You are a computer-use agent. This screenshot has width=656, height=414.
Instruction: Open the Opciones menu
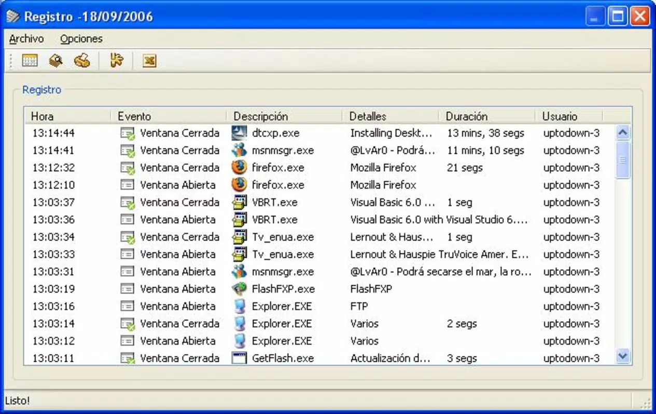tap(81, 39)
